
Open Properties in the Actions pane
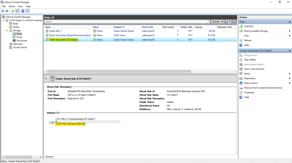(249, 92)
